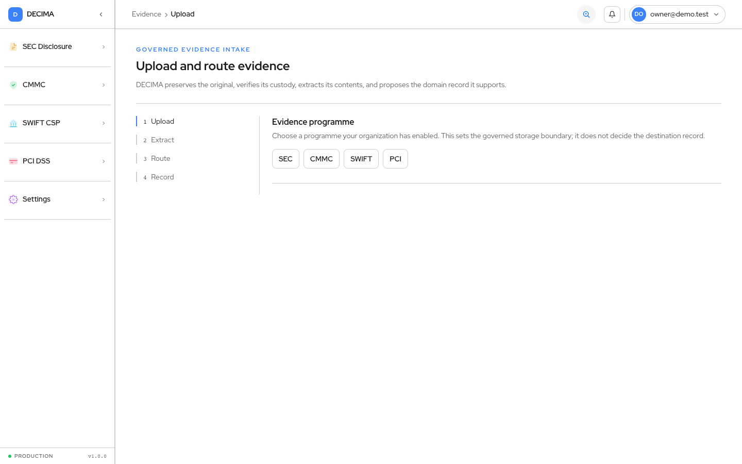
Task: Click the Evidence programme heading
Action: coord(313,122)
